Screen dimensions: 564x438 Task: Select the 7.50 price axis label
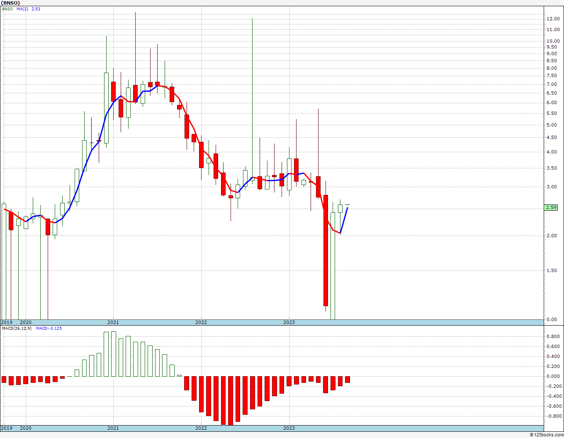tap(552, 76)
